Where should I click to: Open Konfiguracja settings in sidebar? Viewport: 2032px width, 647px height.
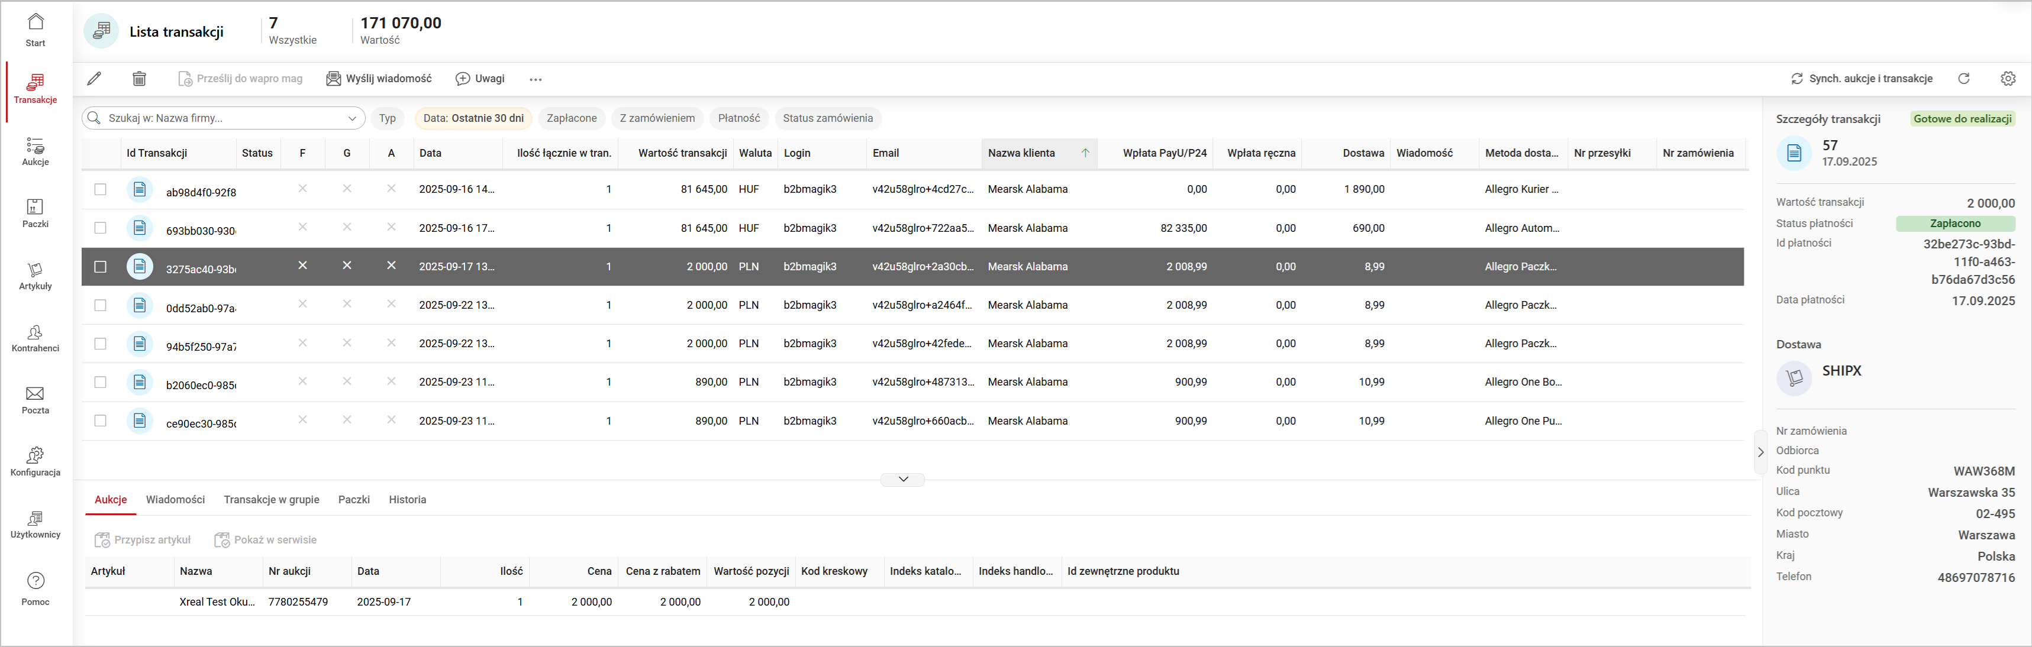coord(36,462)
